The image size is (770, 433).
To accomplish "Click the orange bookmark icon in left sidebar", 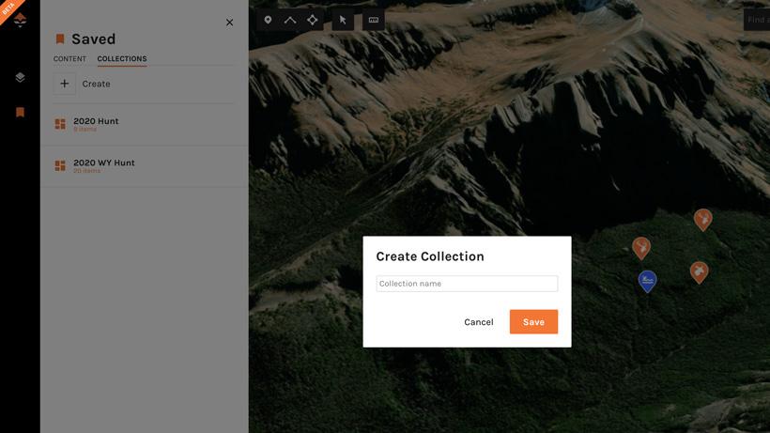I will click(x=20, y=113).
